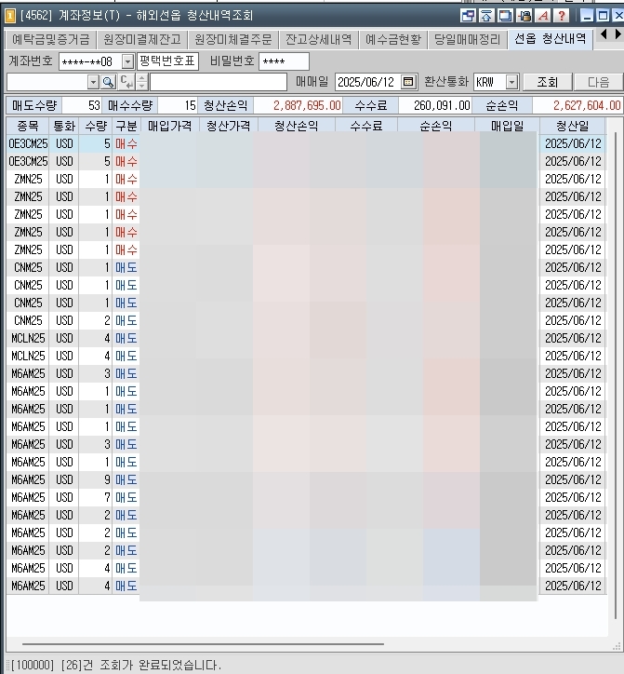This screenshot has width=624, height=674.
Task: Open help with the red question mark
Action: tap(562, 16)
